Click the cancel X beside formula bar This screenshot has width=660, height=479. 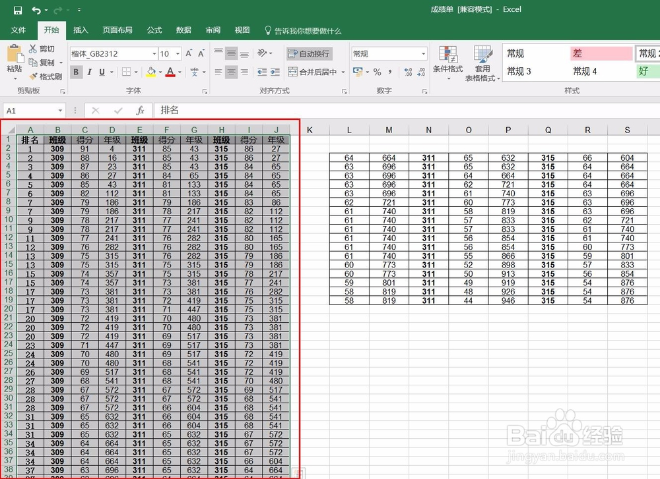click(x=96, y=111)
